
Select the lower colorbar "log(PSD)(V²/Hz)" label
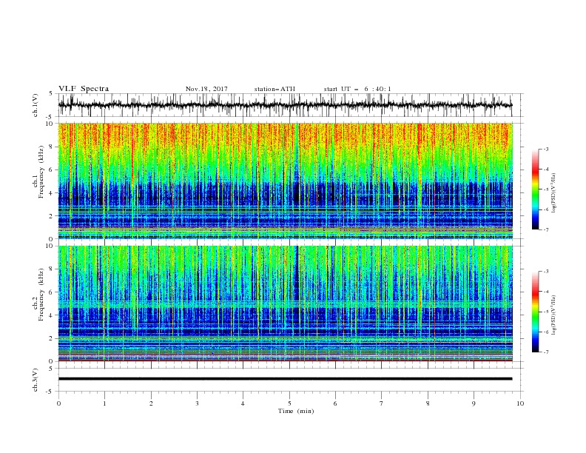(x=553, y=315)
